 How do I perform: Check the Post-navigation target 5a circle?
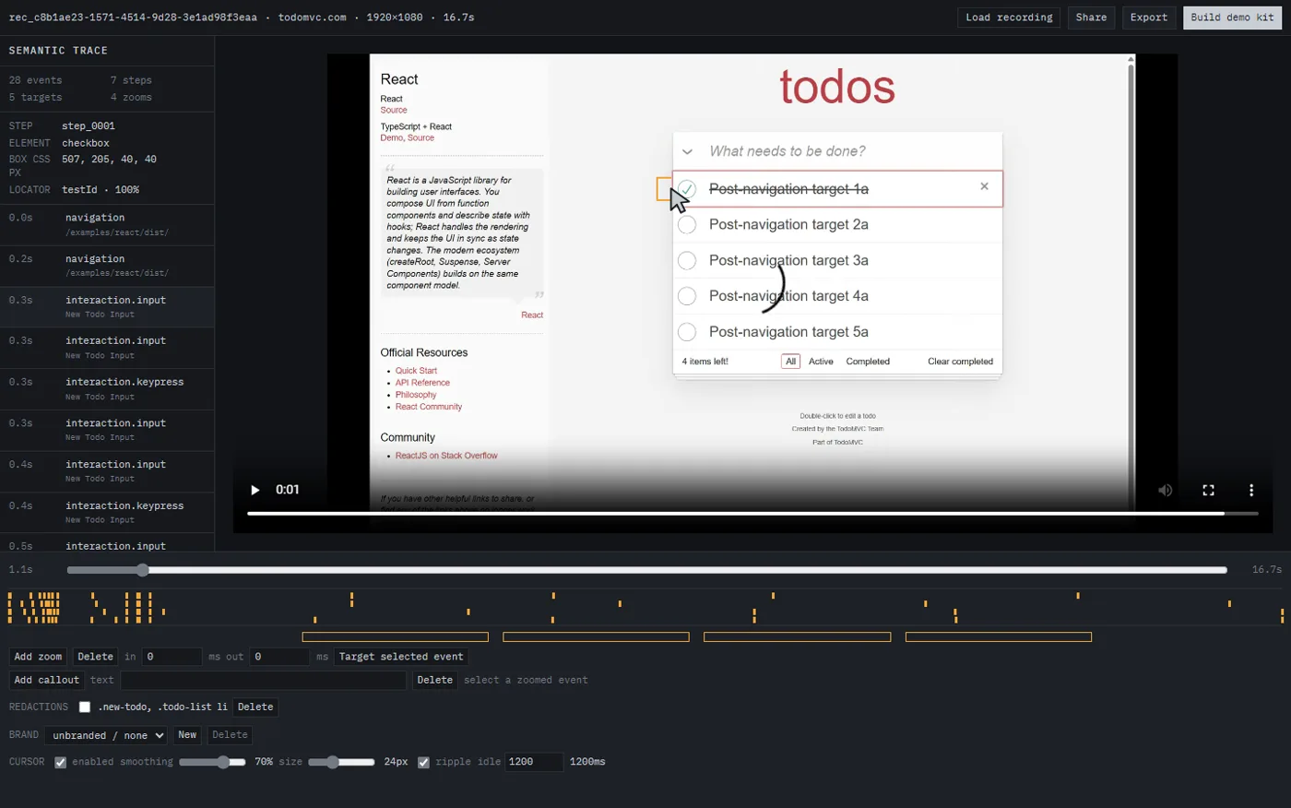click(x=687, y=332)
